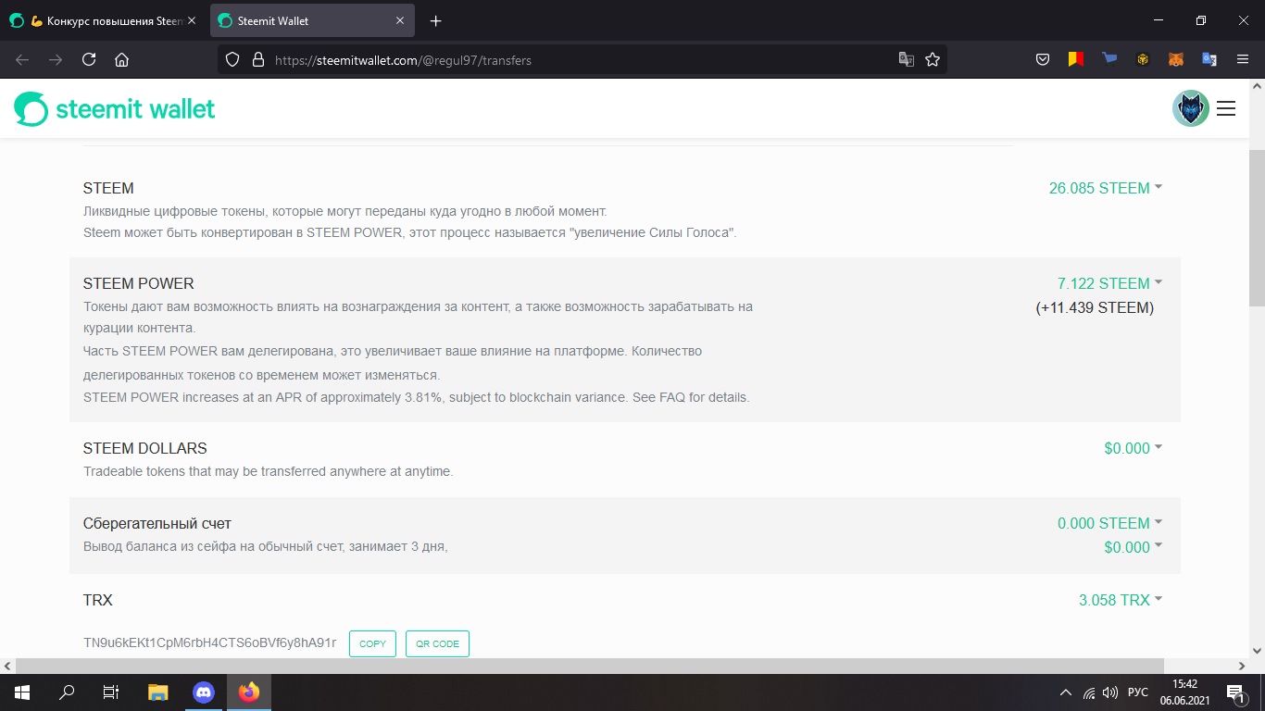
Task: Open the blue flag extension icon
Action: 1109,59
